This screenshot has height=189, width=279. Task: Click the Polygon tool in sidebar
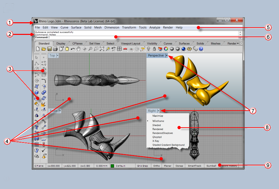pos(37,81)
